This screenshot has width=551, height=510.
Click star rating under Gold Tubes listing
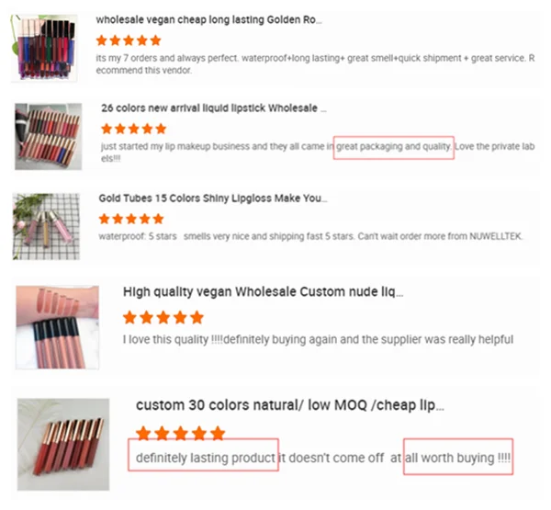[131, 219]
